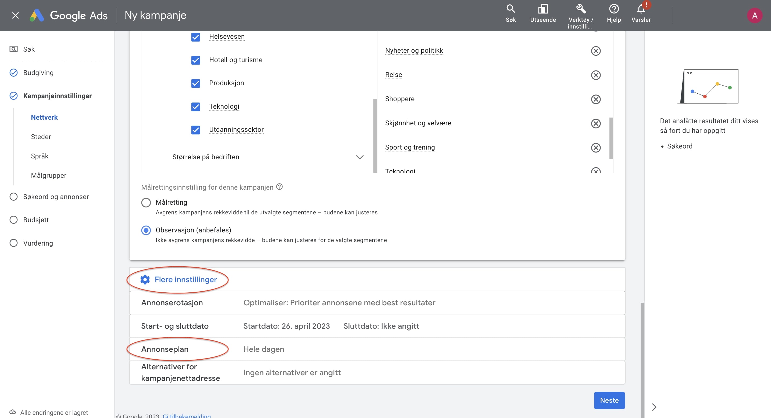Open the account avatar A
The height and width of the screenshot is (418, 771).
[754, 16]
